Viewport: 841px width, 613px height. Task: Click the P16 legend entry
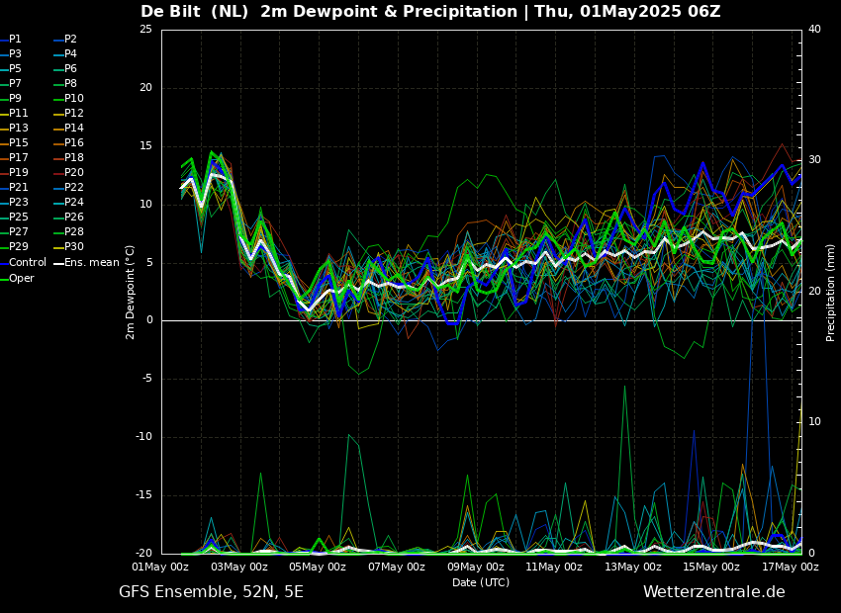pos(68,143)
